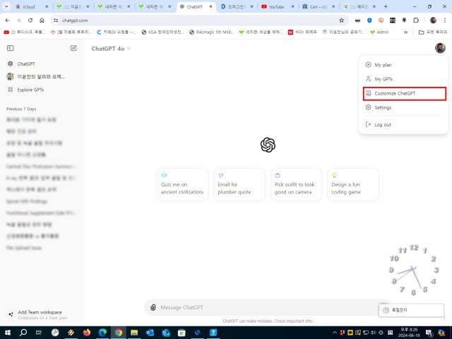The height and width of the screenshot is (339, 452).
Task: Start a new chat with pencil icon
Action: (x=73, y=48)
